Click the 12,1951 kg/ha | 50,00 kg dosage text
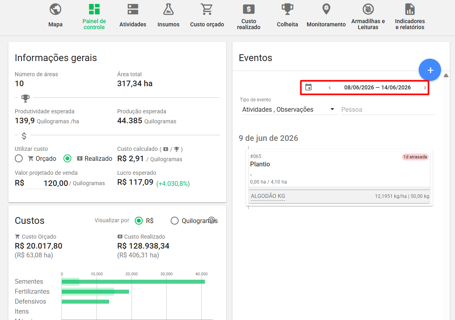 pos(402,196)
